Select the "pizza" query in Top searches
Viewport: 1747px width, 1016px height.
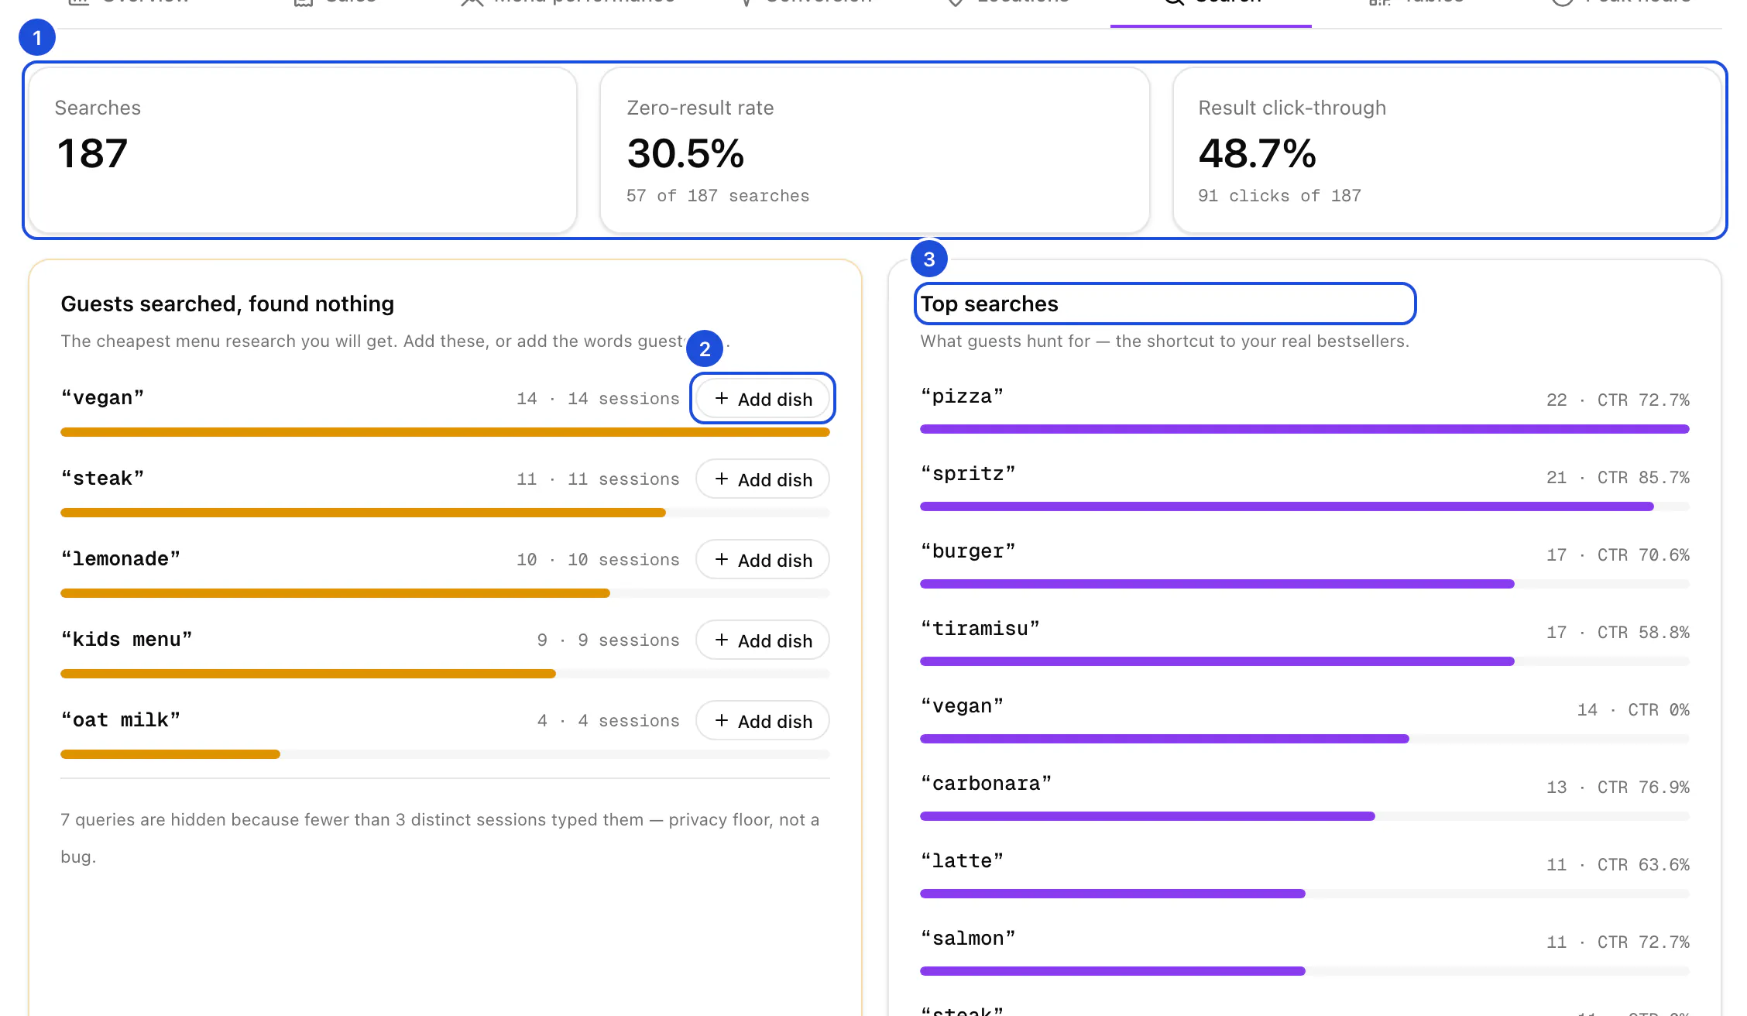tap(962, 396)
